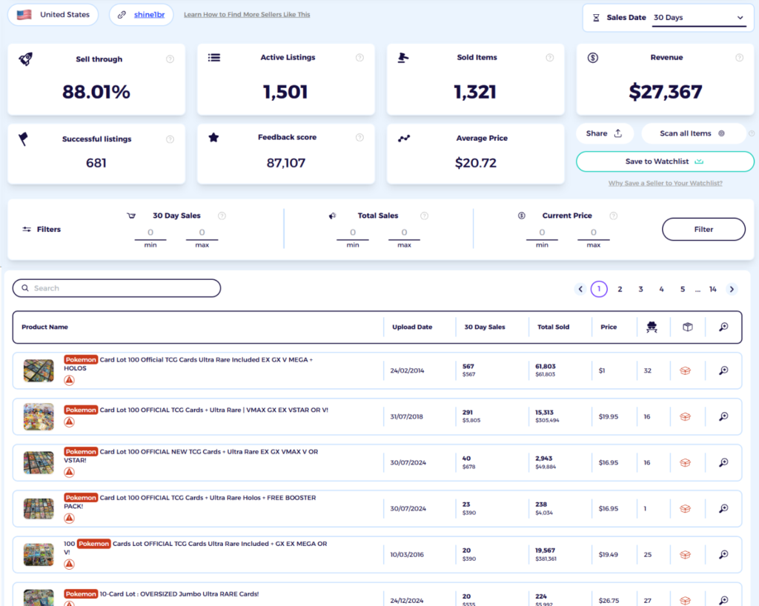
Task: Scan item in the 31/07/2018 listing row
Action: (723, 417)
